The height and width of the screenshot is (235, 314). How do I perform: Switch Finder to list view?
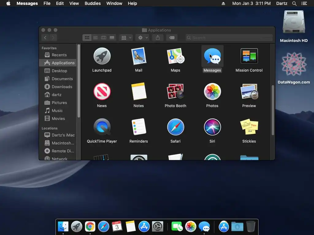click(95, 38)
